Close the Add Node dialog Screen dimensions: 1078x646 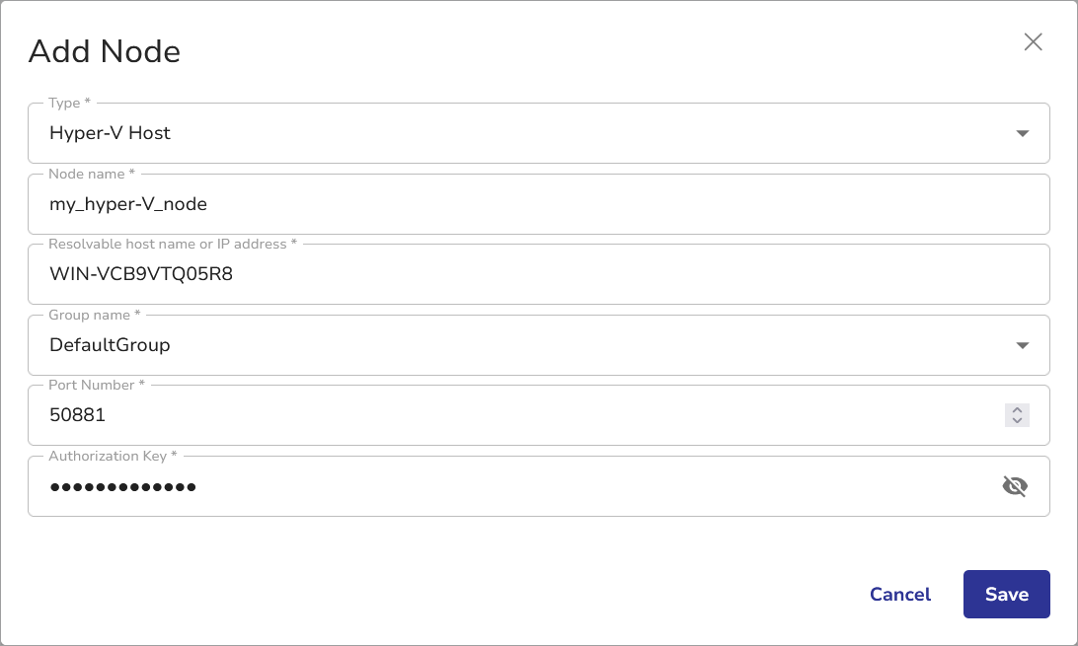(1033, 41)
